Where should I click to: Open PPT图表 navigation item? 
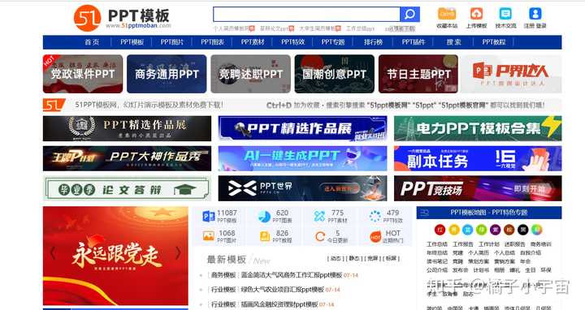(x=212, y=42)
